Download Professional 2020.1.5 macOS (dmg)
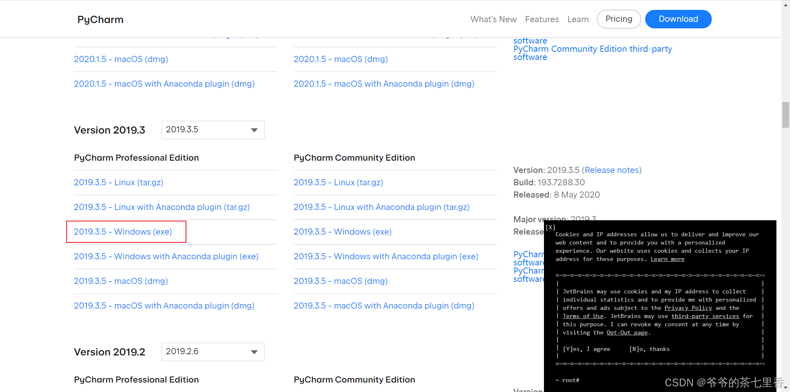Viewport: 790px width, 392px height. click(121, 59)
